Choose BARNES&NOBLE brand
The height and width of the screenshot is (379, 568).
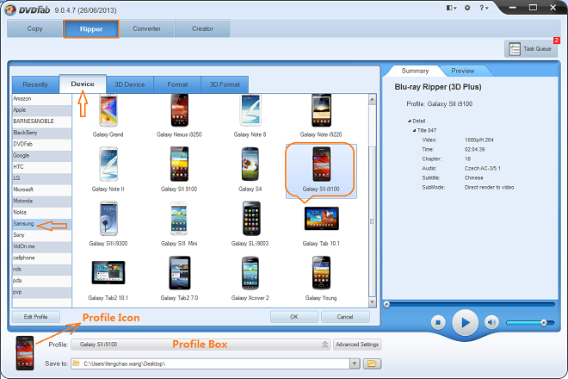(x=41, y=121)
